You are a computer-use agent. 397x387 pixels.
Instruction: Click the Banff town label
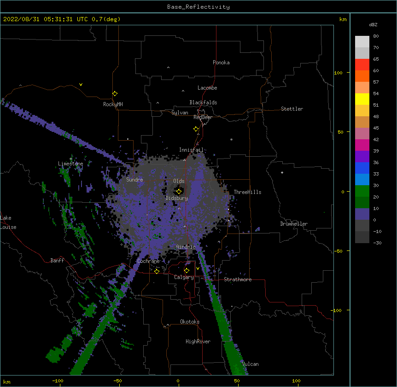click(x=57, y=261)
